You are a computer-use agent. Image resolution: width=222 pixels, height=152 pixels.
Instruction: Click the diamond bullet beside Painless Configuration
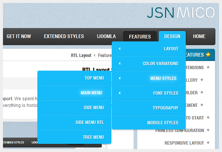208,130
